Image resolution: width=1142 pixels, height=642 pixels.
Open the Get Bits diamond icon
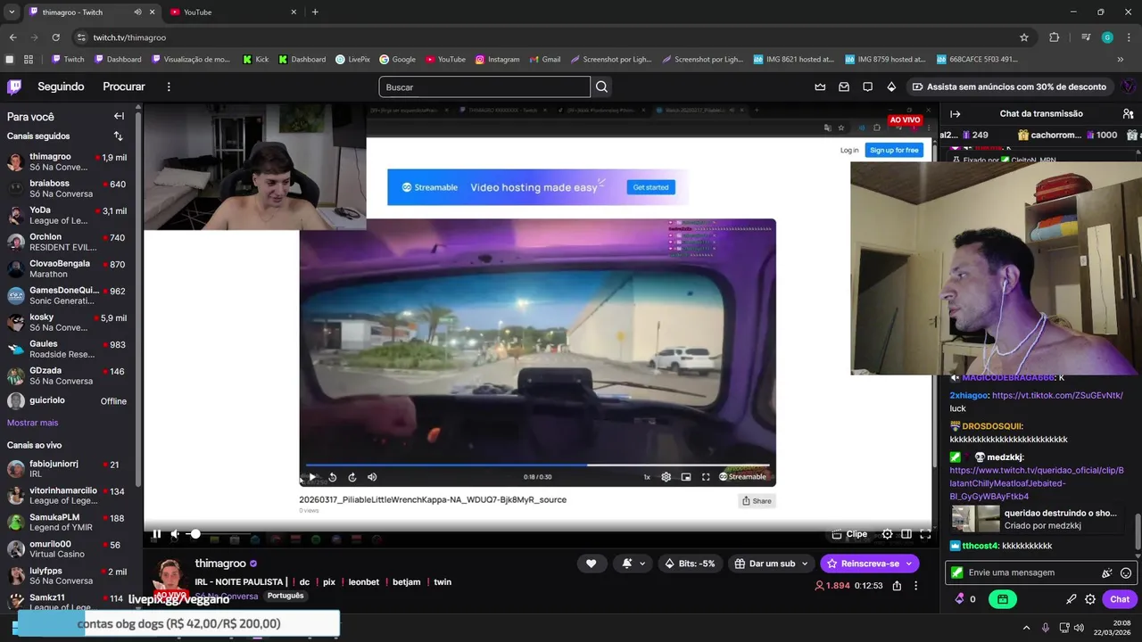point(891,86)
